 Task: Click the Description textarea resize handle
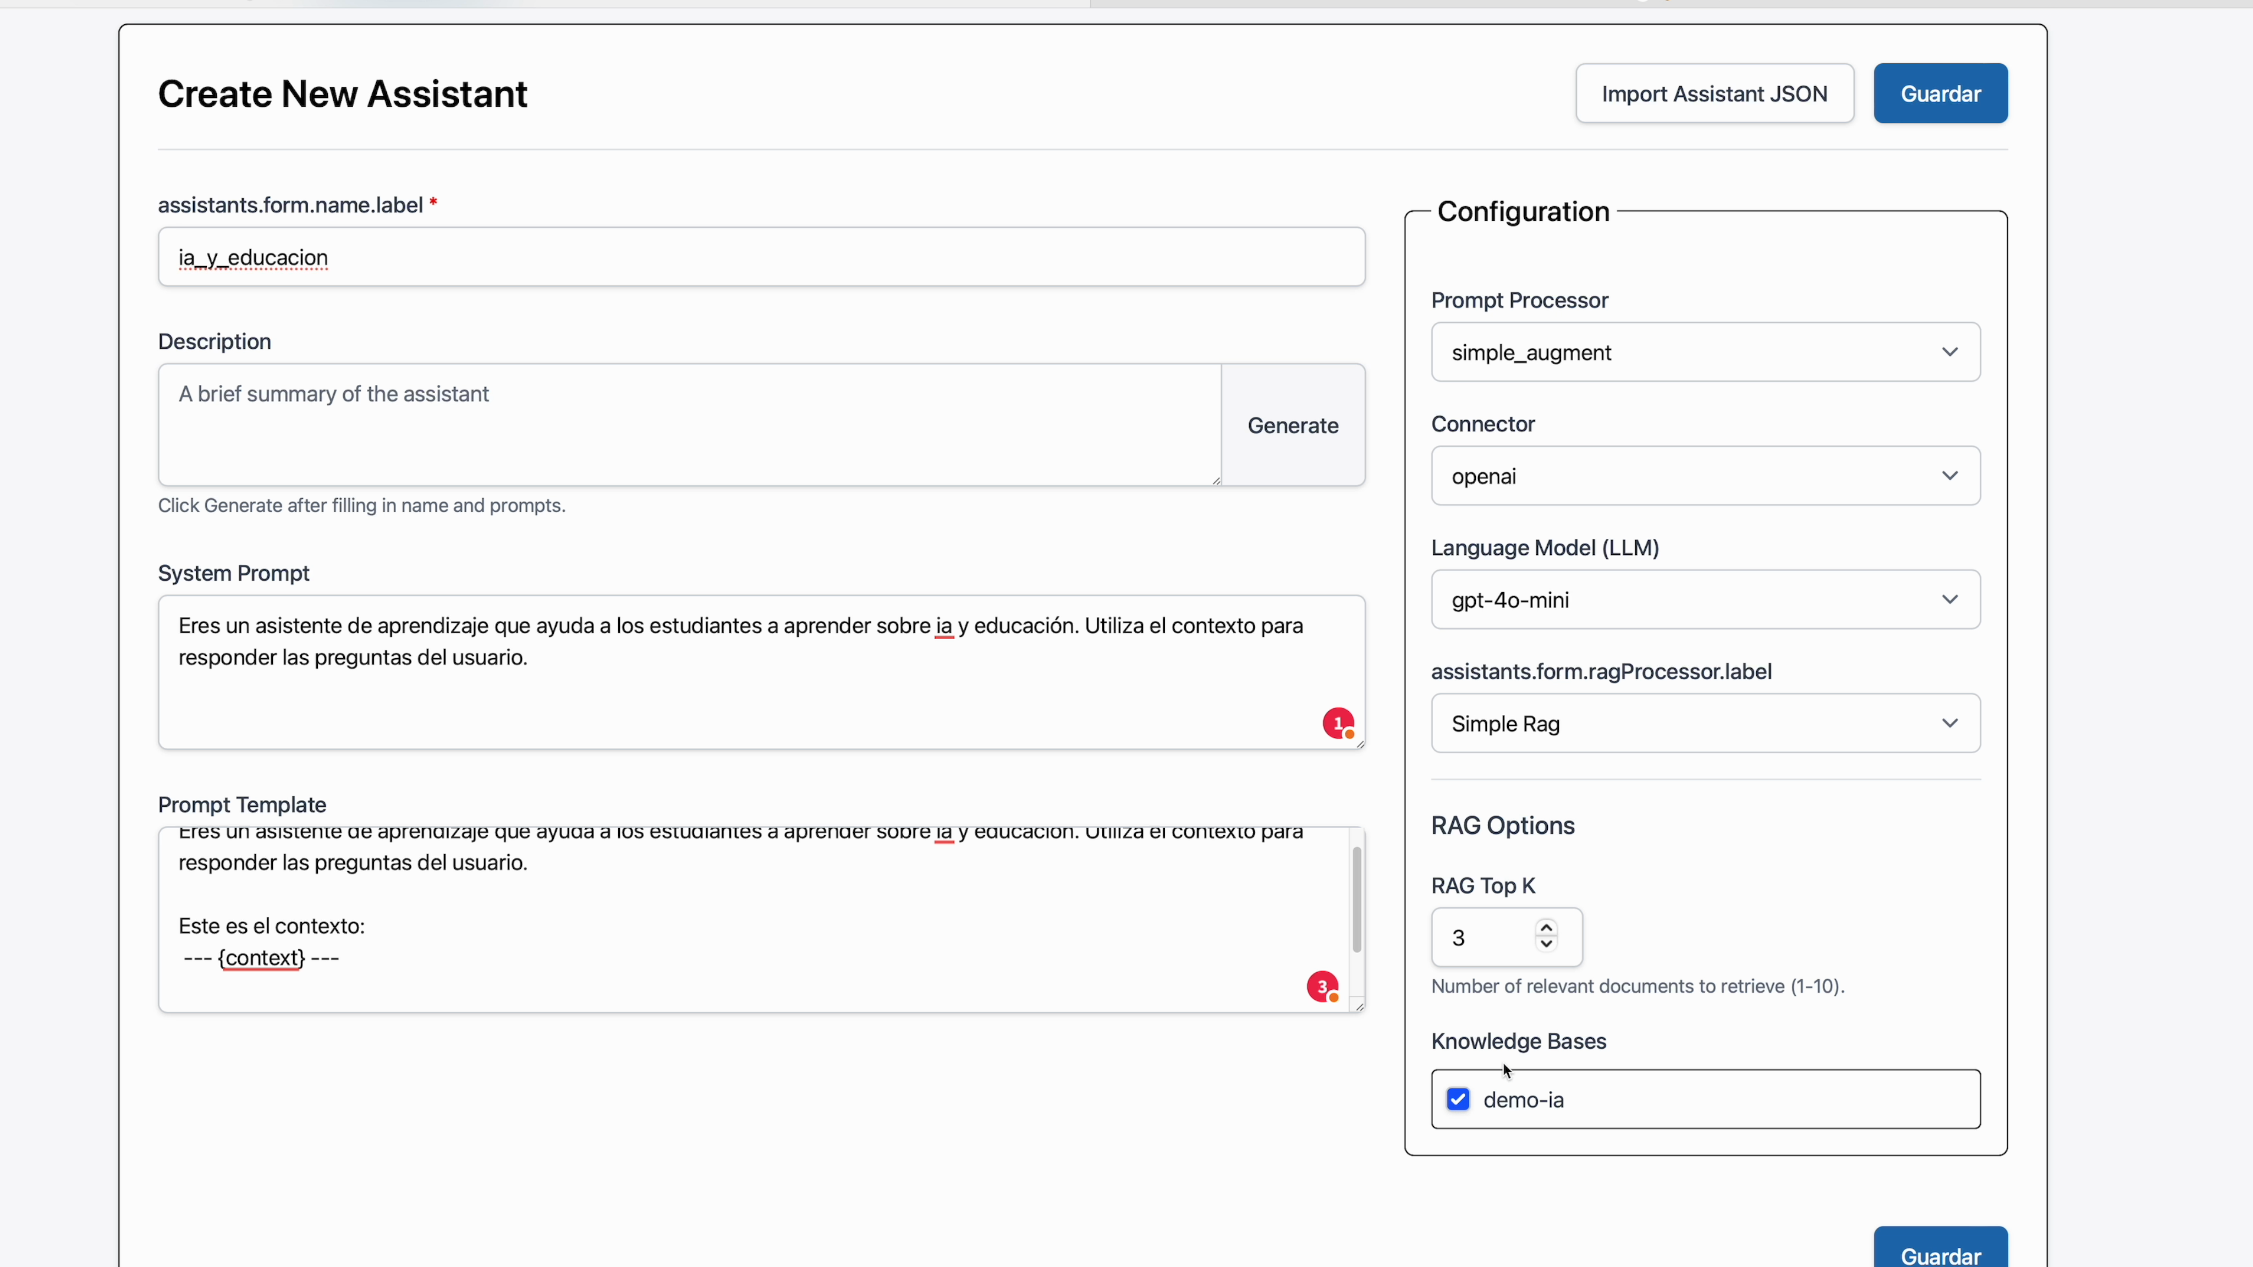tap(1217, 481)
